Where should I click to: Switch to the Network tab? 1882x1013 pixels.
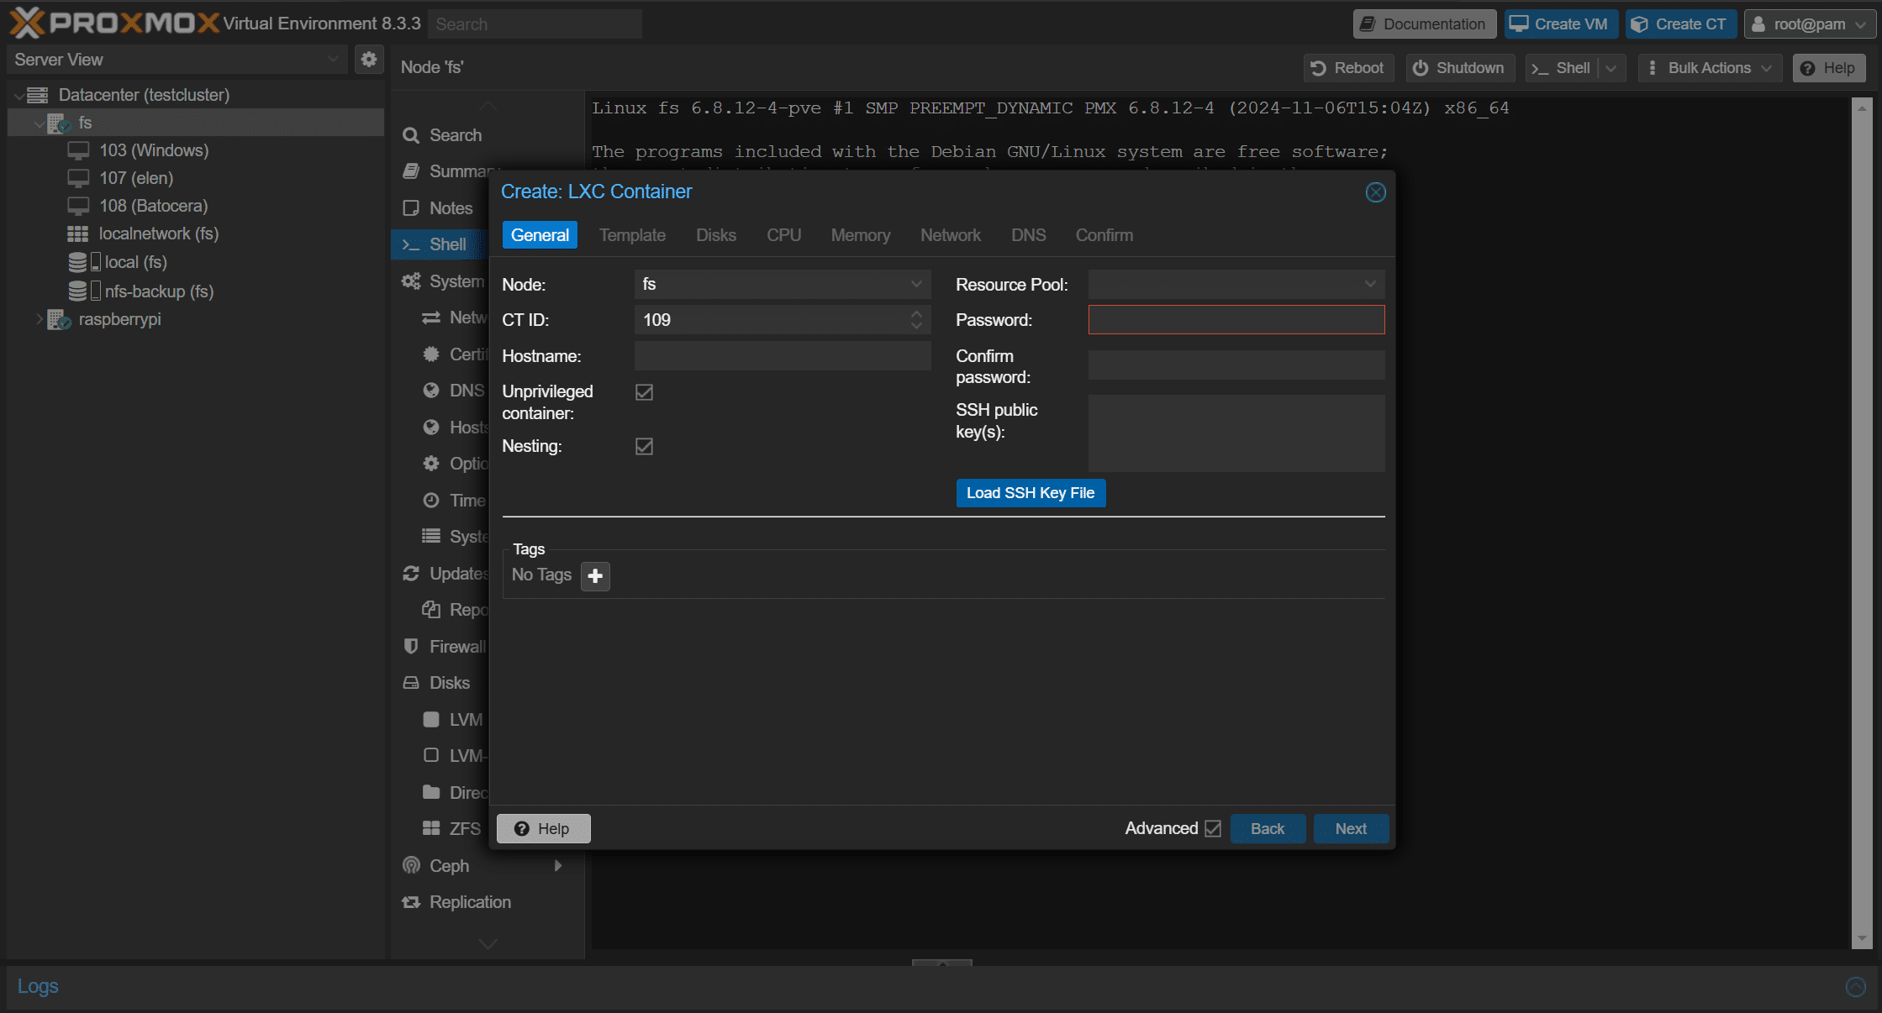click(951, 235)
